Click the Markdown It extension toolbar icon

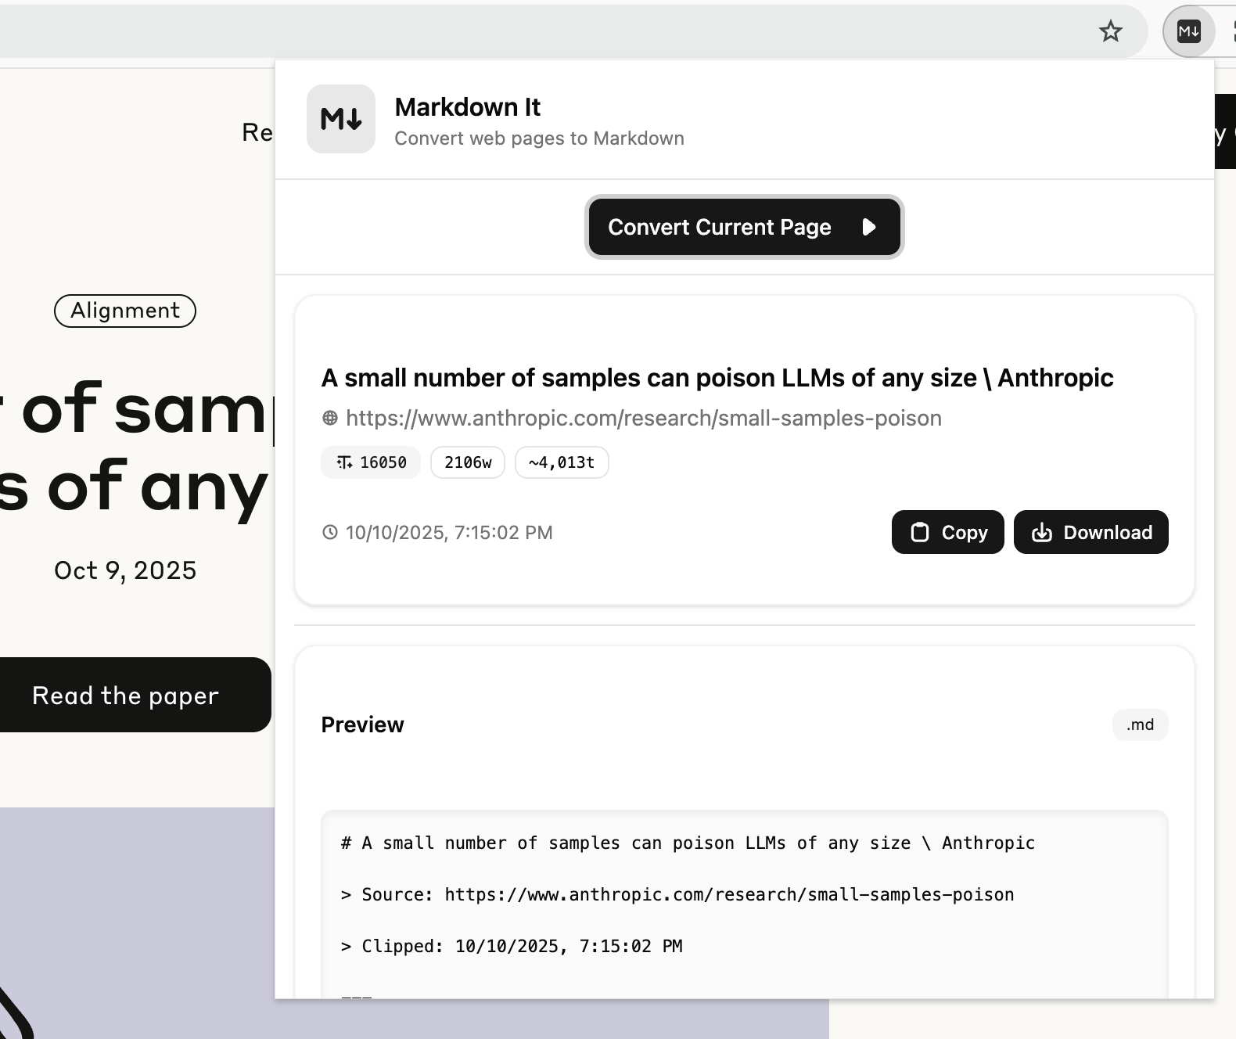click(x=1188, y=31)
